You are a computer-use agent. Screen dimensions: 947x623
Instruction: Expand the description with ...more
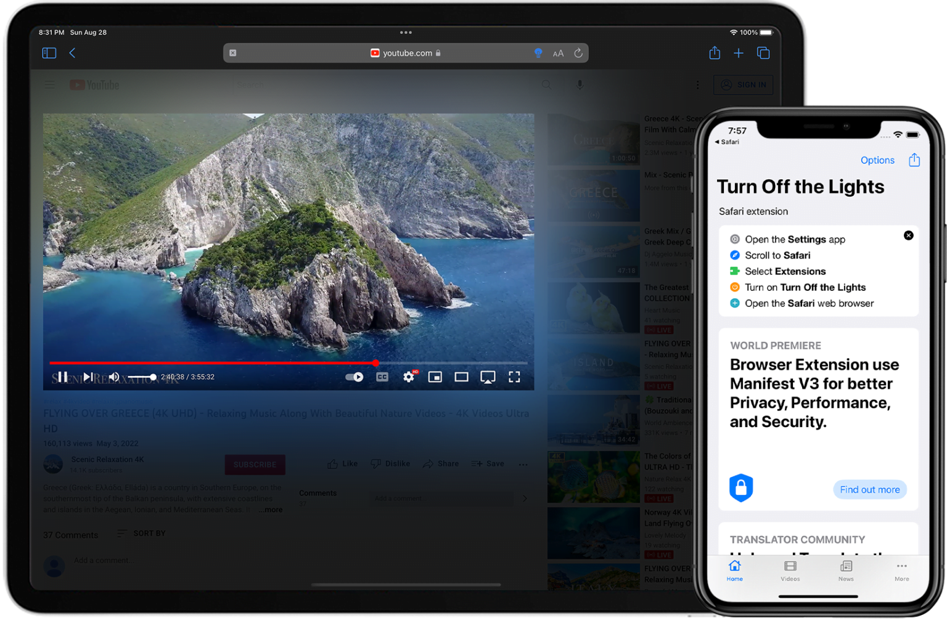pyautogui.click(x=271, y=510)
